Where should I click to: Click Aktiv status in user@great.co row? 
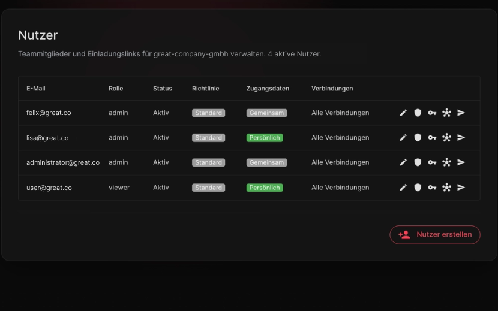(x=161, y=187)
